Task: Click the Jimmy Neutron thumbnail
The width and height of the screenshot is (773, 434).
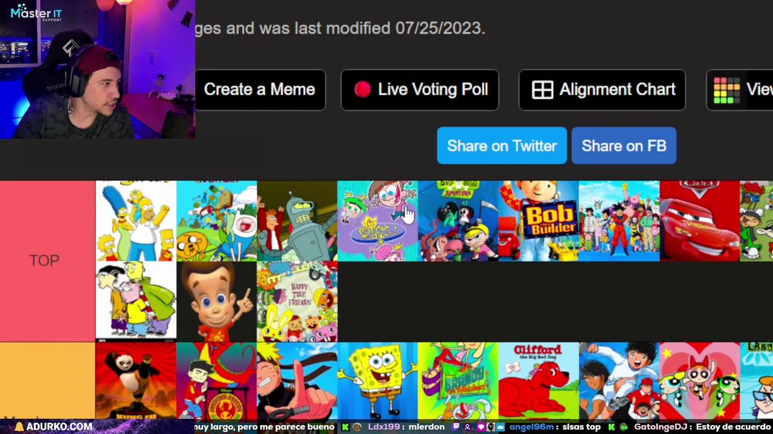Action: [217, 301]
